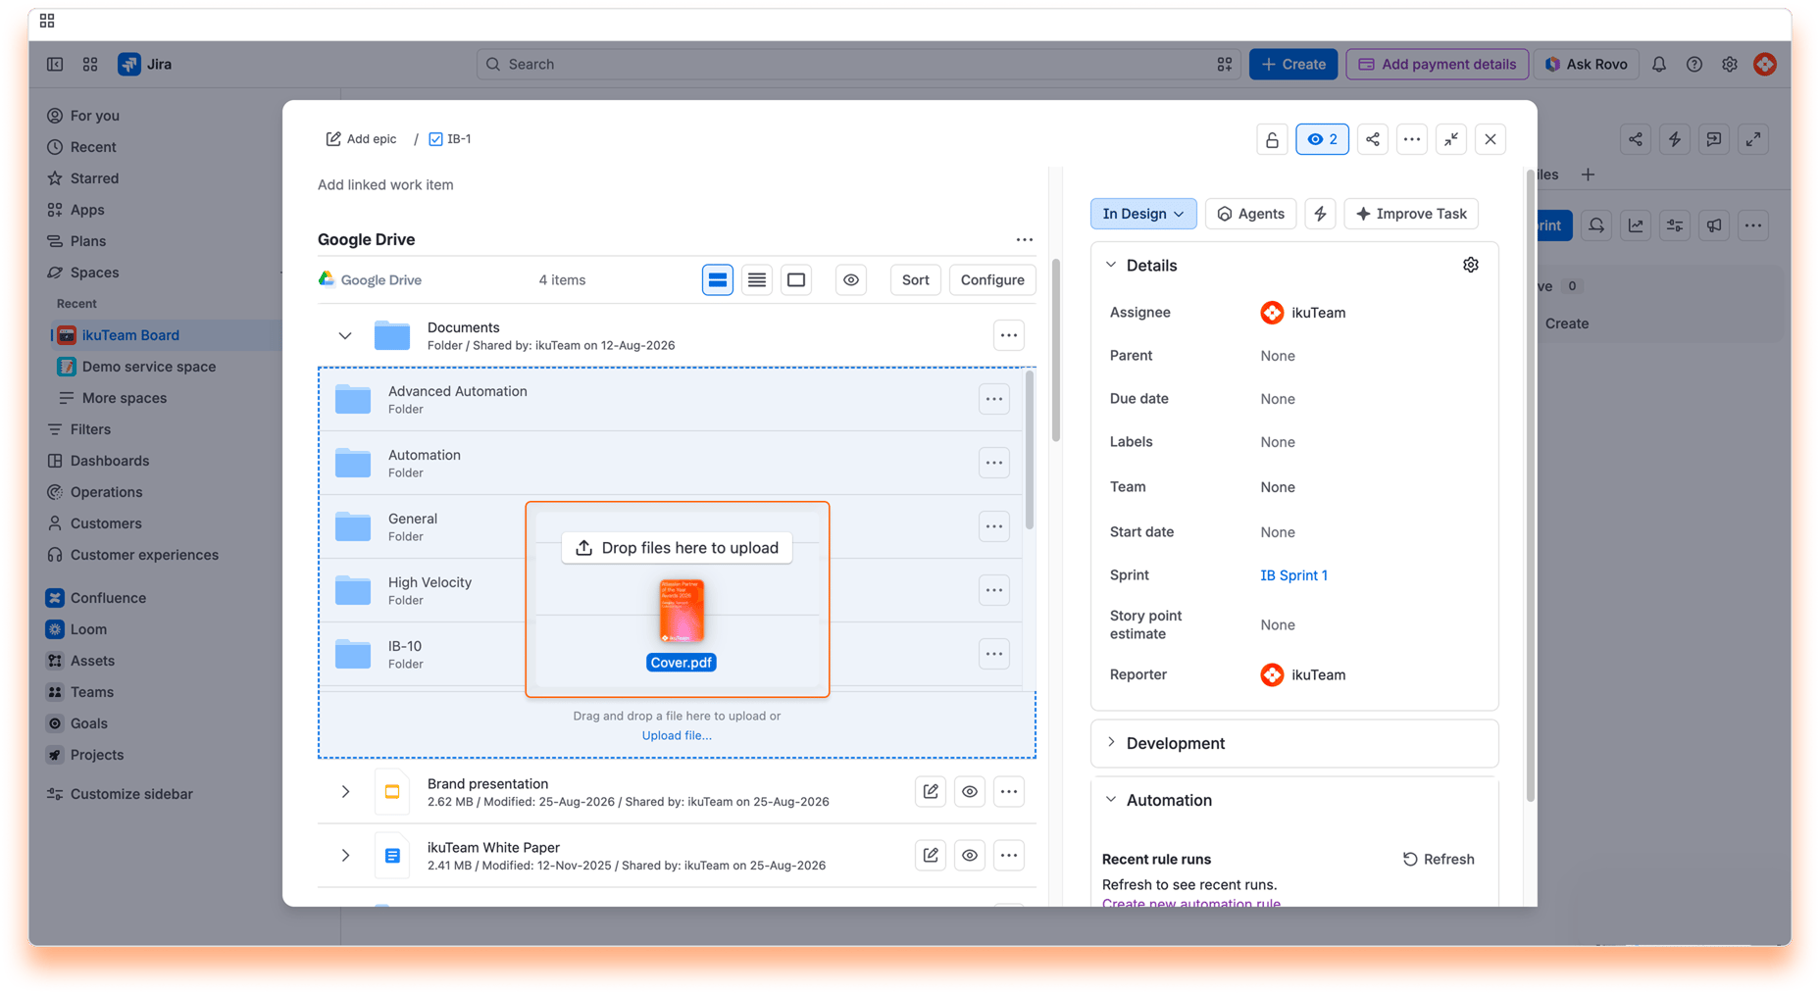Toggle the Google Drive visibility eye icon
Viewport: 1820px width, 994px height.
(x=851, y=280)
